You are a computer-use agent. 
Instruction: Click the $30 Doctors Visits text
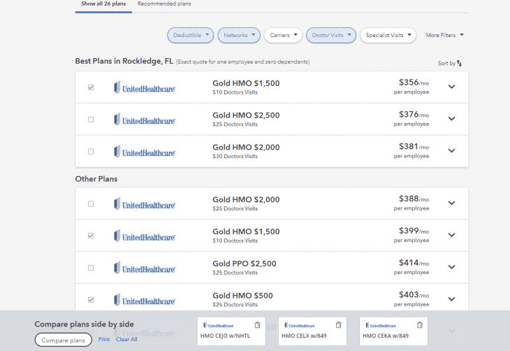[x=235, y=157]
